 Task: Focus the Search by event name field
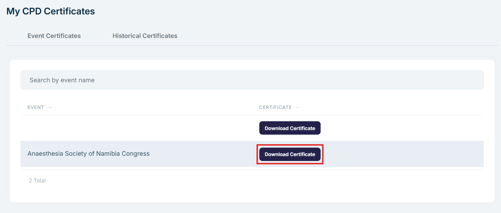coord(252,80)
